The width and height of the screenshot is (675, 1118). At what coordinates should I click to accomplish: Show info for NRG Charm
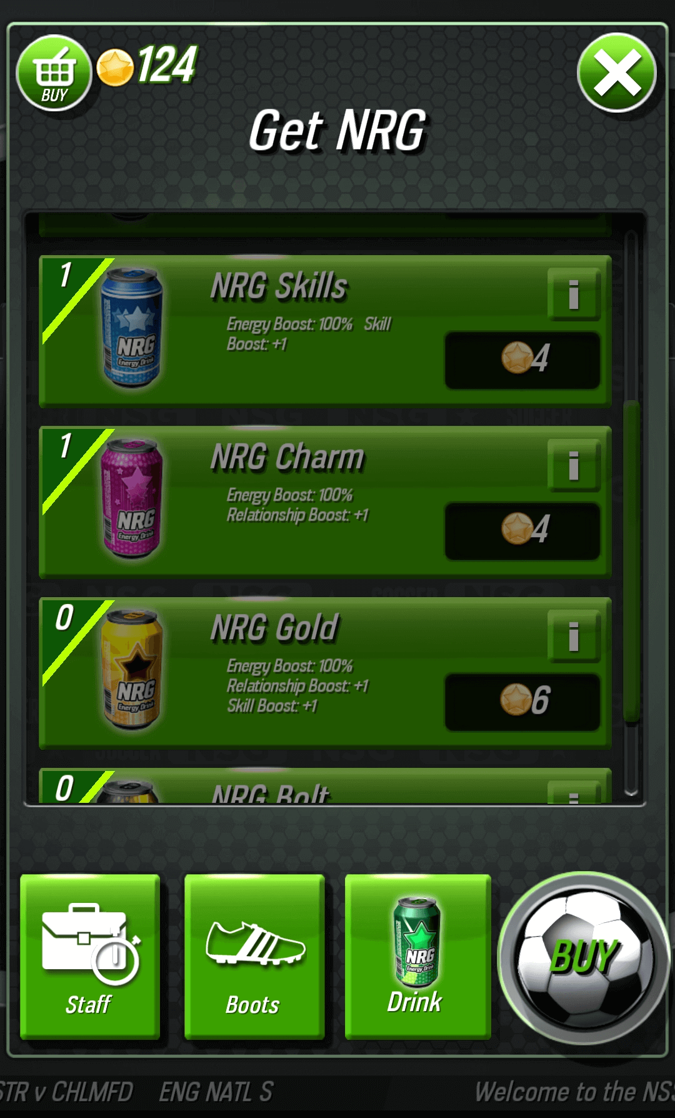(574, 465)
